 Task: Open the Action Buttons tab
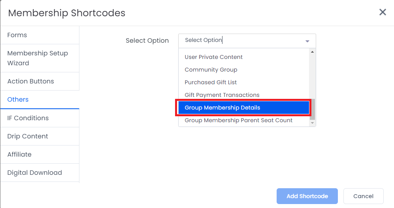click(x=31, y=81)
